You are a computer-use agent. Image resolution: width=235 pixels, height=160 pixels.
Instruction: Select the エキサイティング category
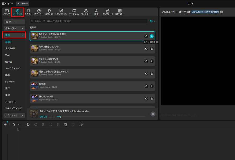click(13, 108)
